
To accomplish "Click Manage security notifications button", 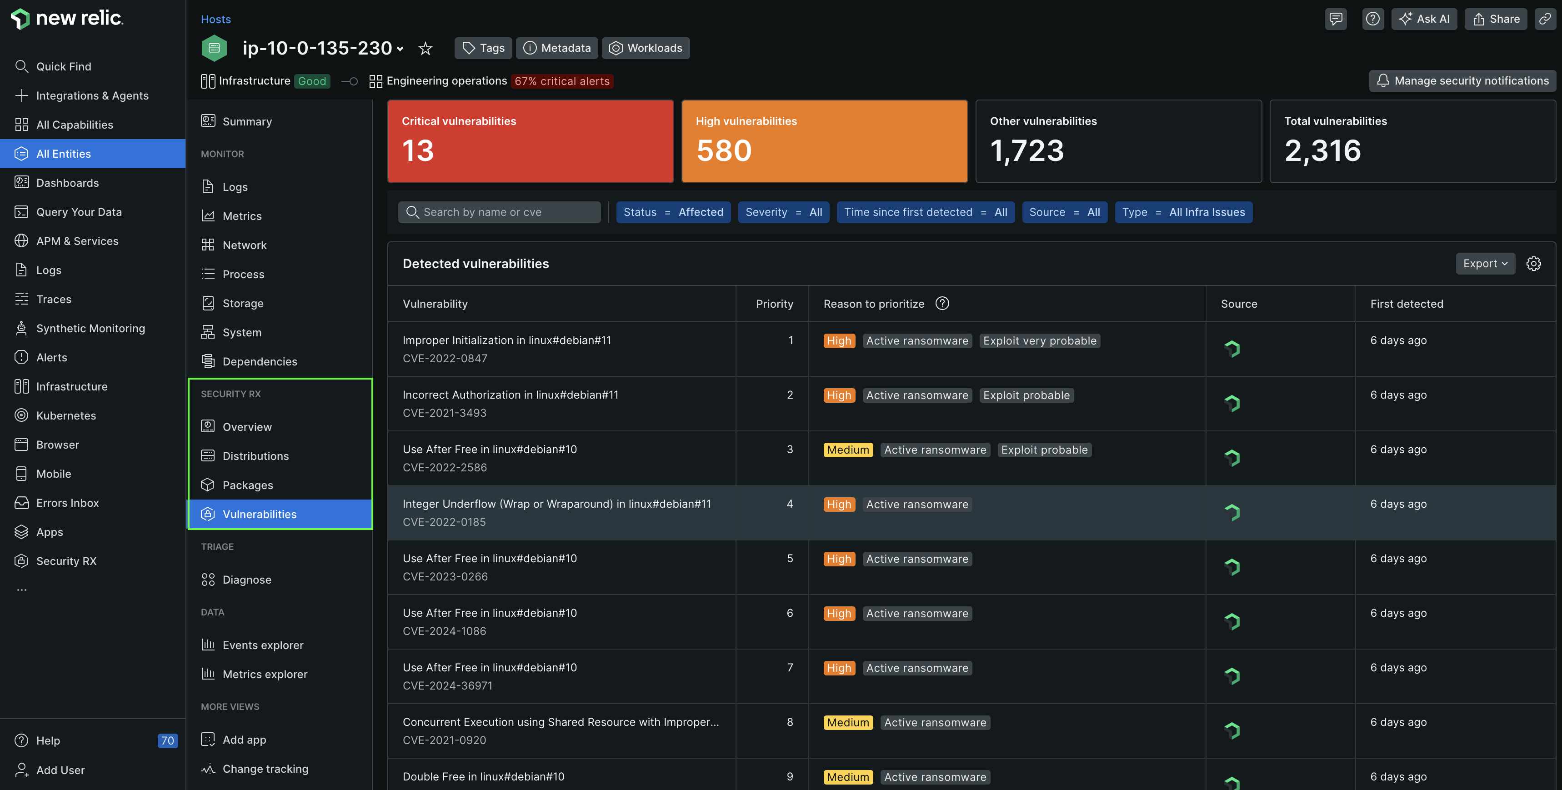I will 1462,81.
